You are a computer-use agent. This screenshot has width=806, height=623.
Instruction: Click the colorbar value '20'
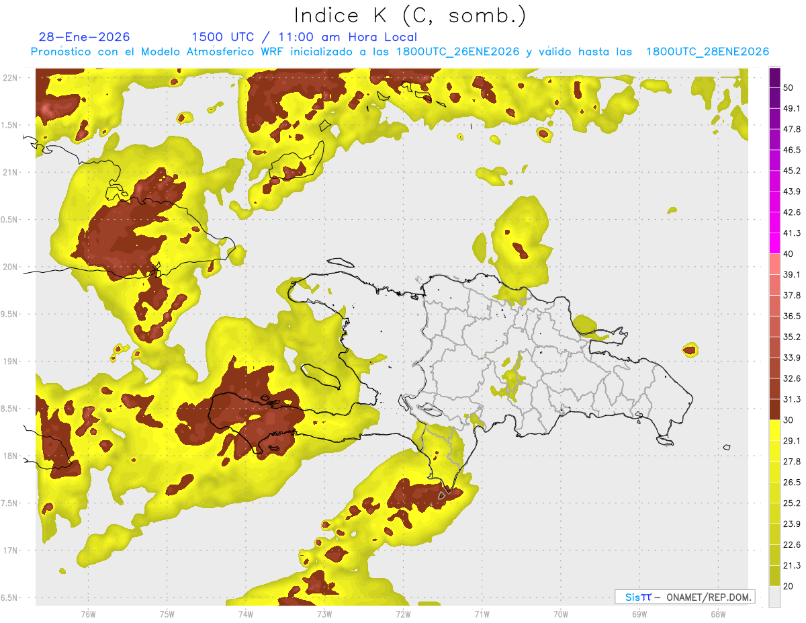point(789,586)
